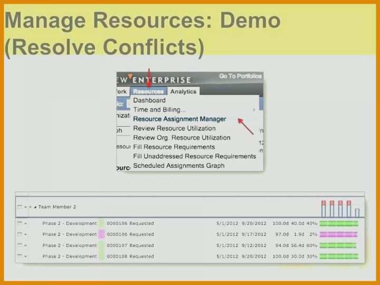Screen dimensions: 380x285
Task: Click the pink schedule bar on the 2% row
Action: pyautogui.click(x=338, y=234)
